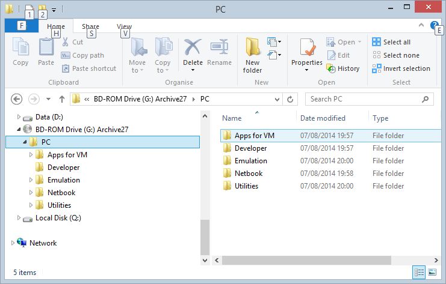Click the search magnifier icon
This screenshot has width=446, height=284.
tap(426, 99)
